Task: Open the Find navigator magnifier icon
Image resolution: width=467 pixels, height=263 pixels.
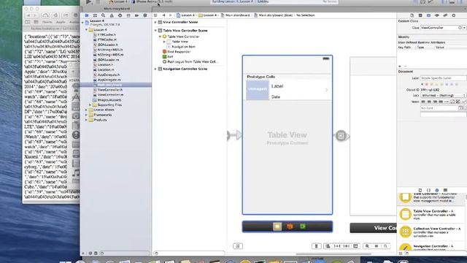Action: 103,15
